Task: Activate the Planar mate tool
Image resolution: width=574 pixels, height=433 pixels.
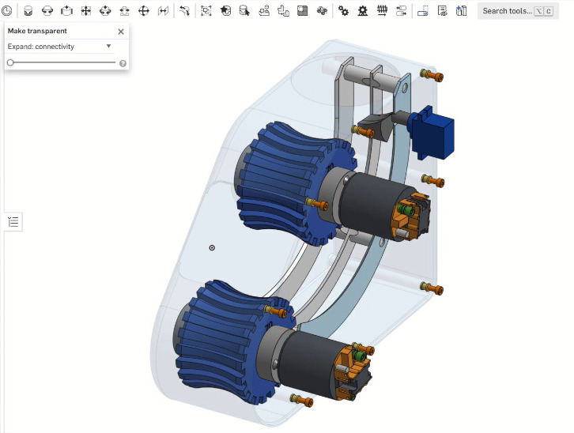Action: [x=86, y=11]
